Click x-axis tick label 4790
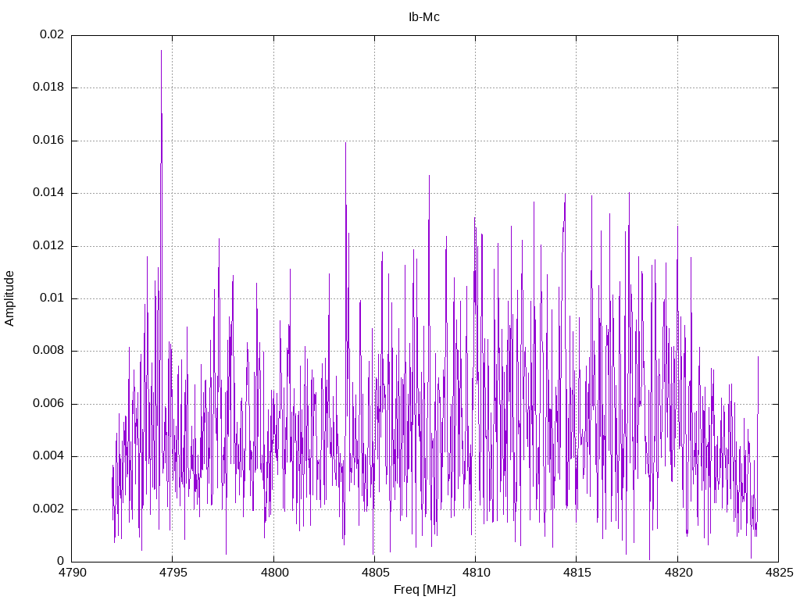The image size is (800, 600). 72,573
